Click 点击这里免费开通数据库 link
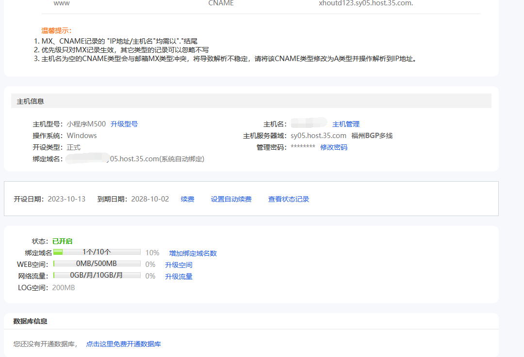 pyautogui.click(x=123, y=344)
